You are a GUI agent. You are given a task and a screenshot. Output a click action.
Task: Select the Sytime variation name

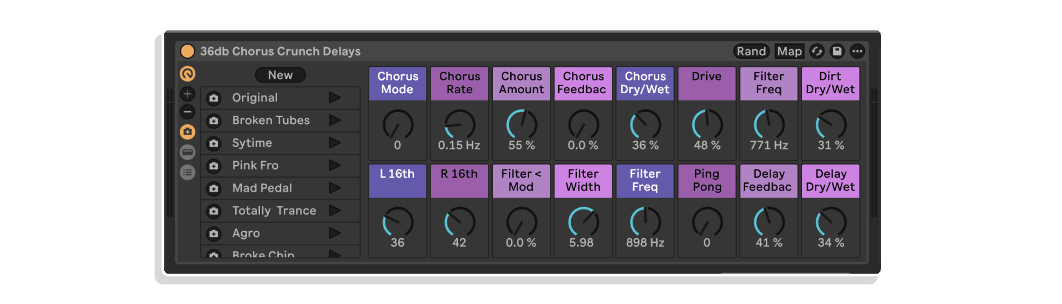[252, 143]
